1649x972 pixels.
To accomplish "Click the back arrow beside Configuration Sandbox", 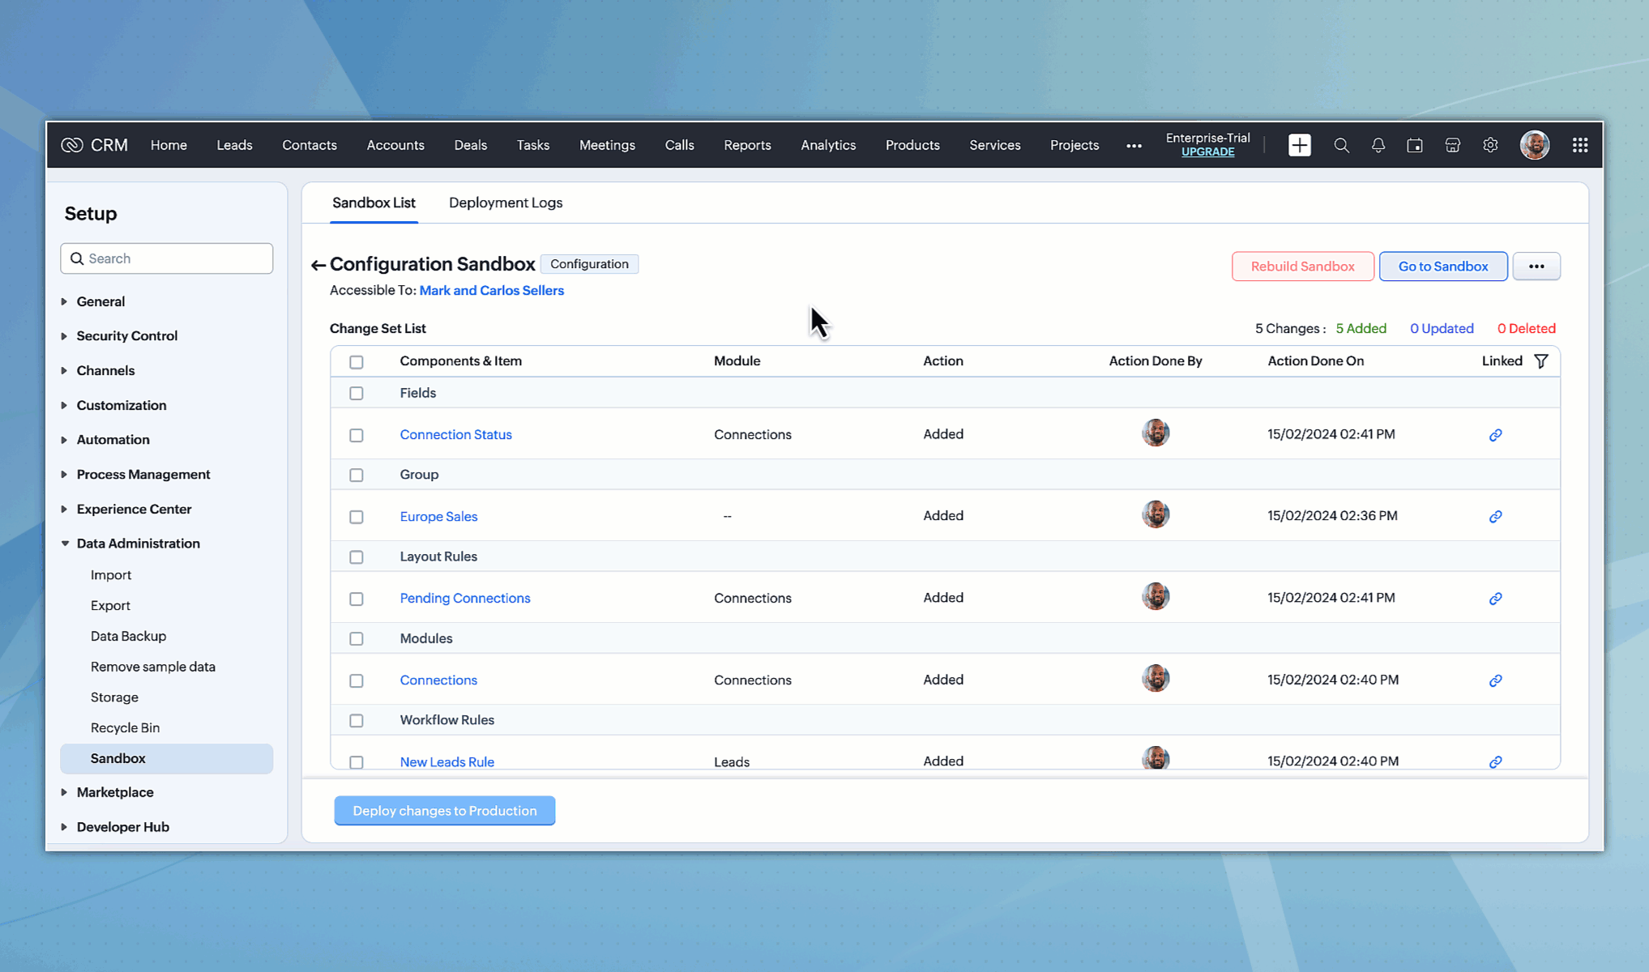I will pos(318,265).
